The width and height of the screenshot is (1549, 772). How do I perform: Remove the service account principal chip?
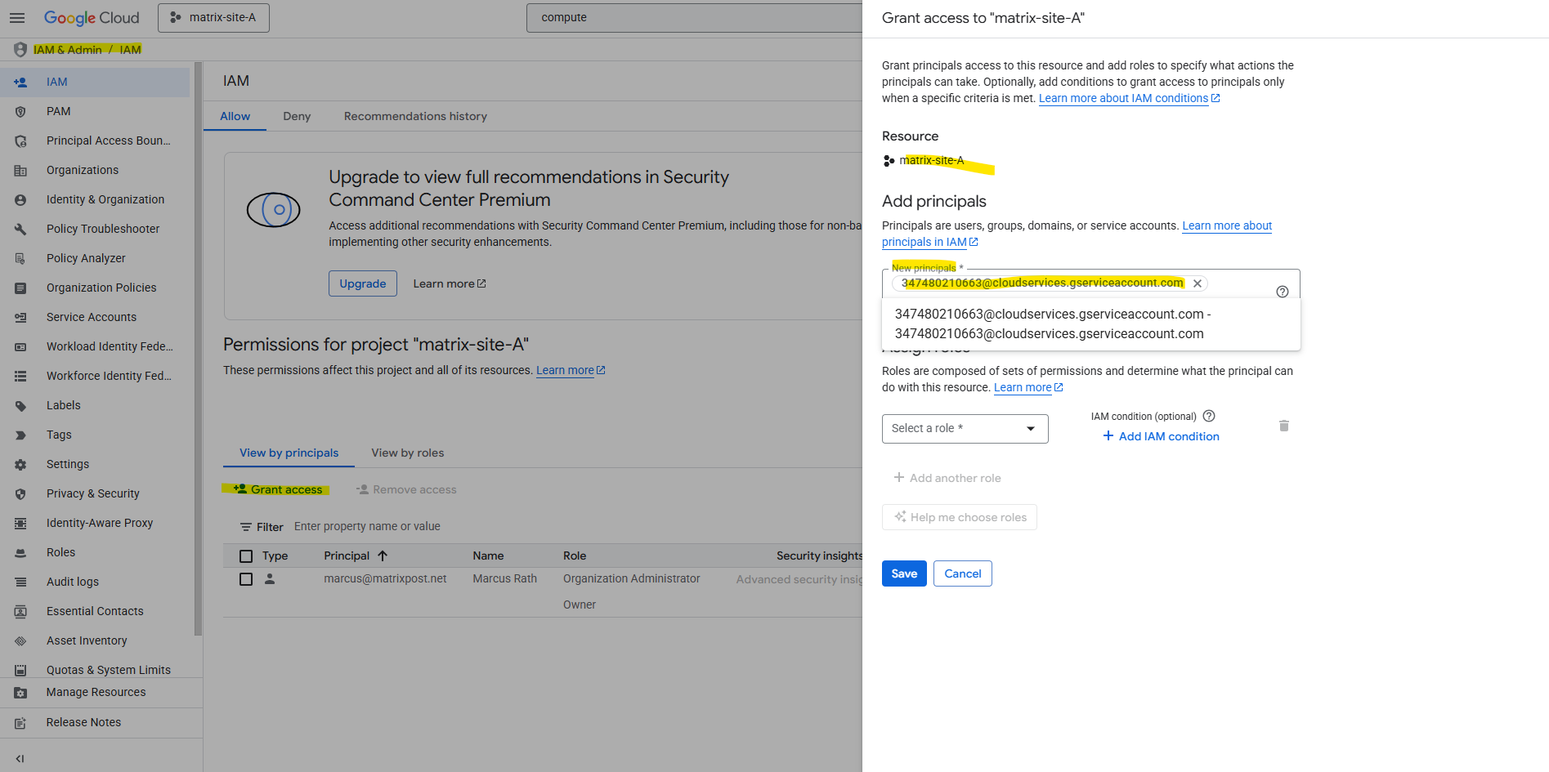click(1198, 283)
